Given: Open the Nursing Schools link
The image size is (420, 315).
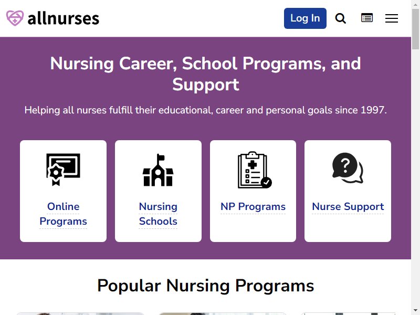Looking at the screenshot, I should pos(158,214).
